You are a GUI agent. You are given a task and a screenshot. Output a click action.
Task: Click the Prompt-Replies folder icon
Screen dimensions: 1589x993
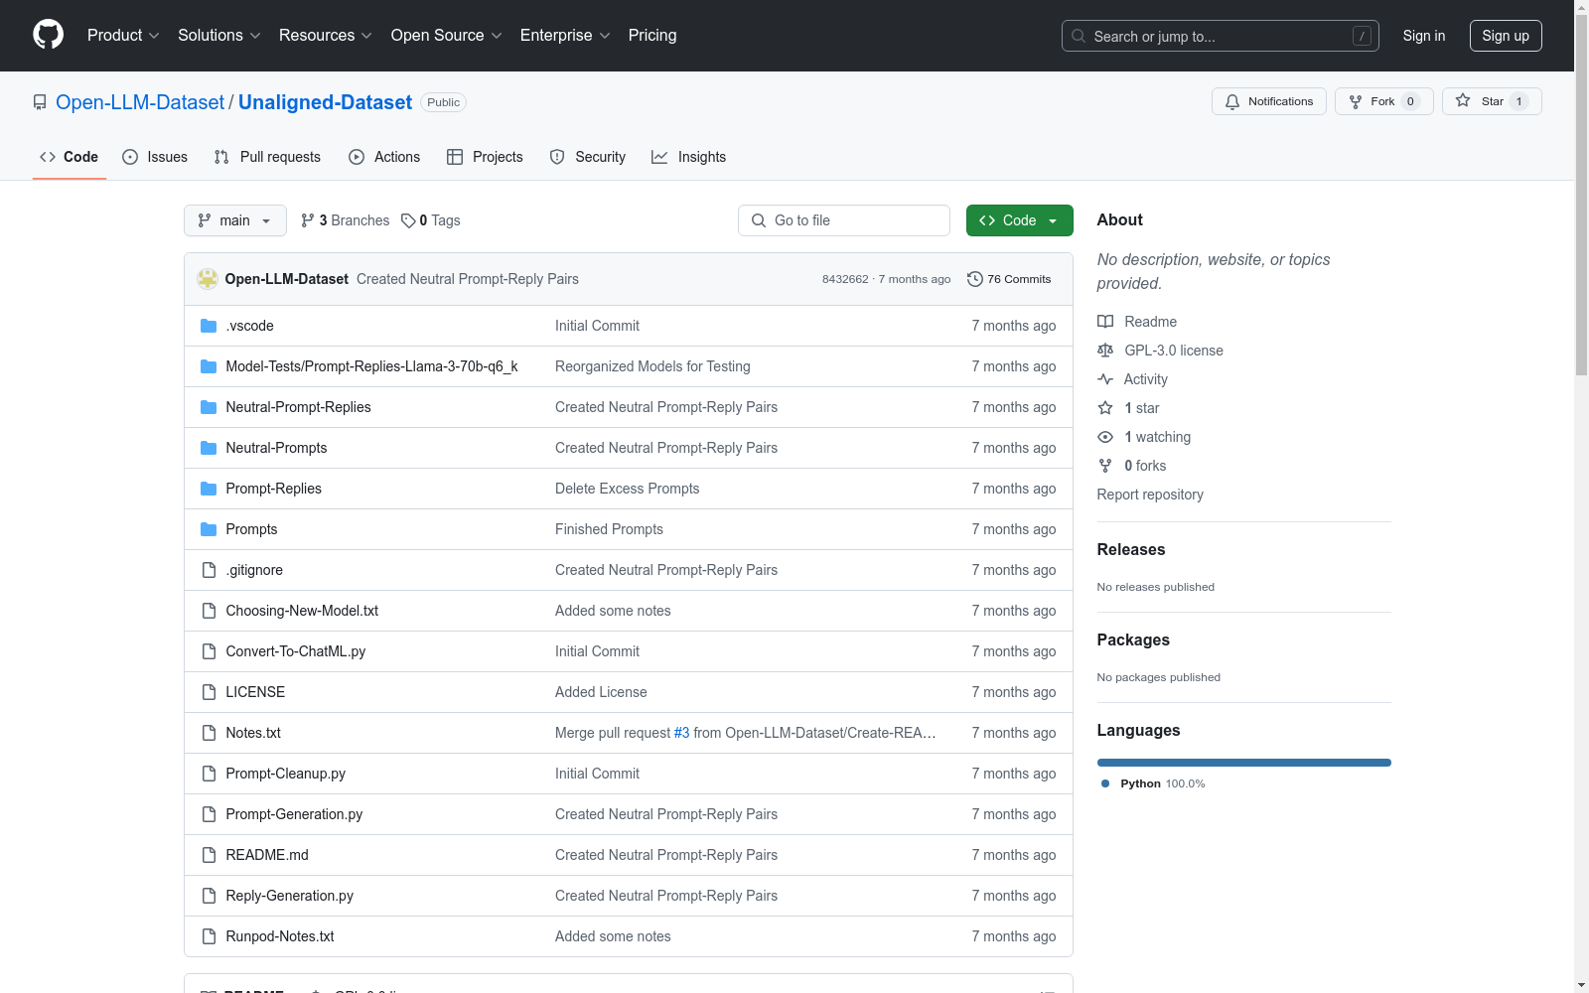click(209, 489)
